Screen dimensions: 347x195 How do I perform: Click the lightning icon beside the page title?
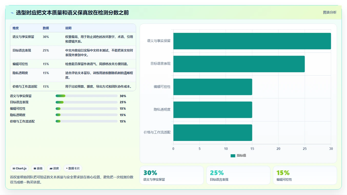(x=12, y=13)
